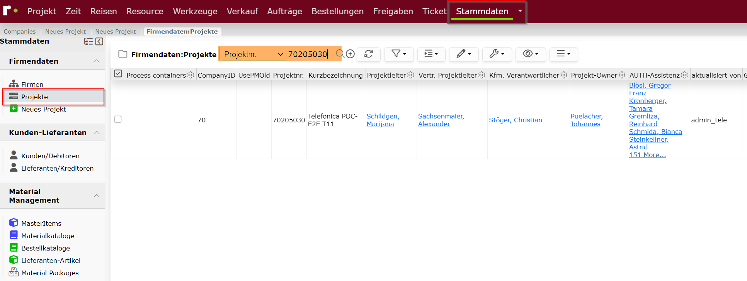Click gear icon next to Projekt-Owner
Image resolution: width=747 pixels, height=281 pixels.
[x=622, y=75]
